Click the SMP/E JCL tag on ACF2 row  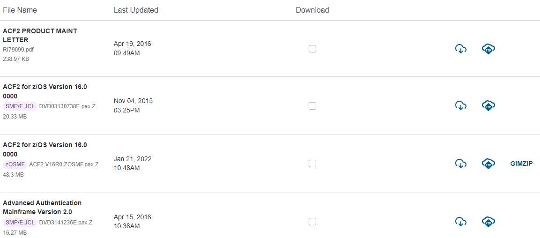point(20,106)
